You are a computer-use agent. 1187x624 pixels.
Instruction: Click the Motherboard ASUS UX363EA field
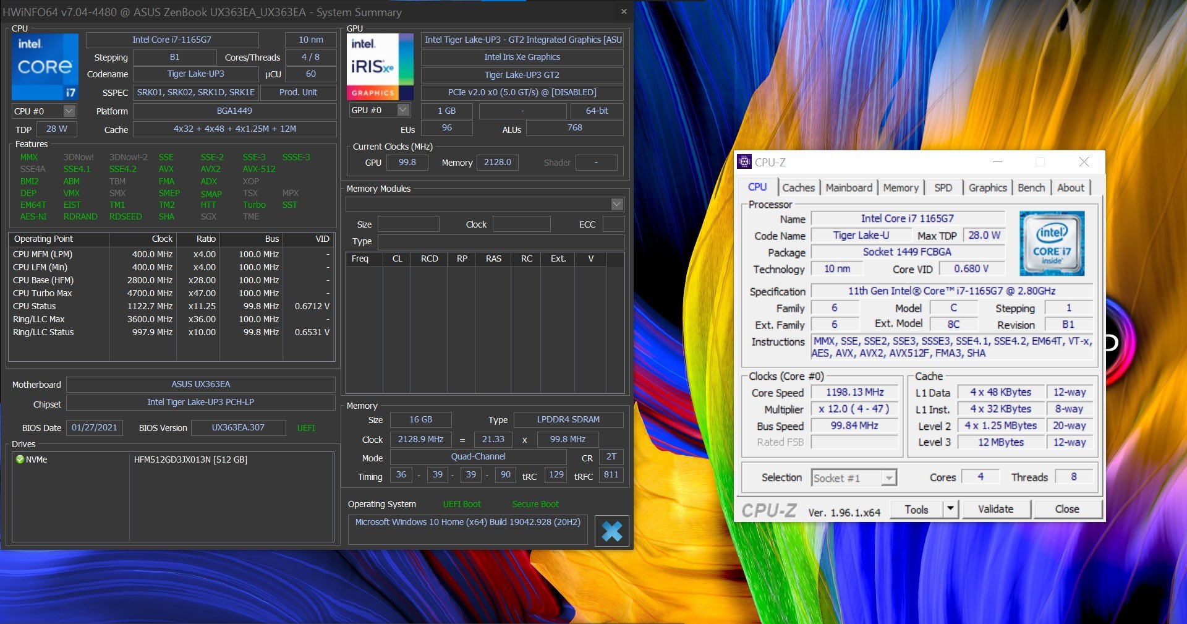tap(201, 384)
